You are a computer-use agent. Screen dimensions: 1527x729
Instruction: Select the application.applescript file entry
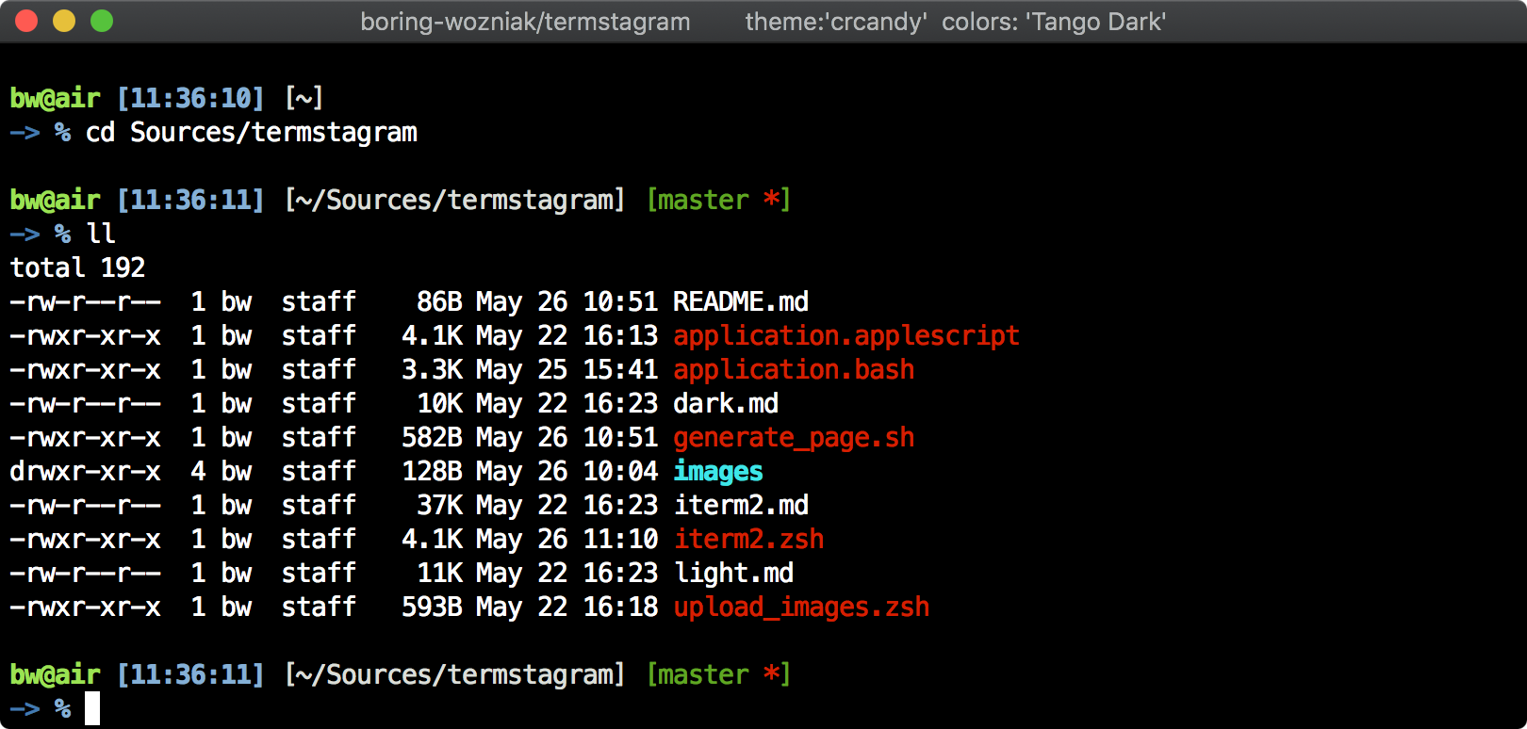point(846,335)
